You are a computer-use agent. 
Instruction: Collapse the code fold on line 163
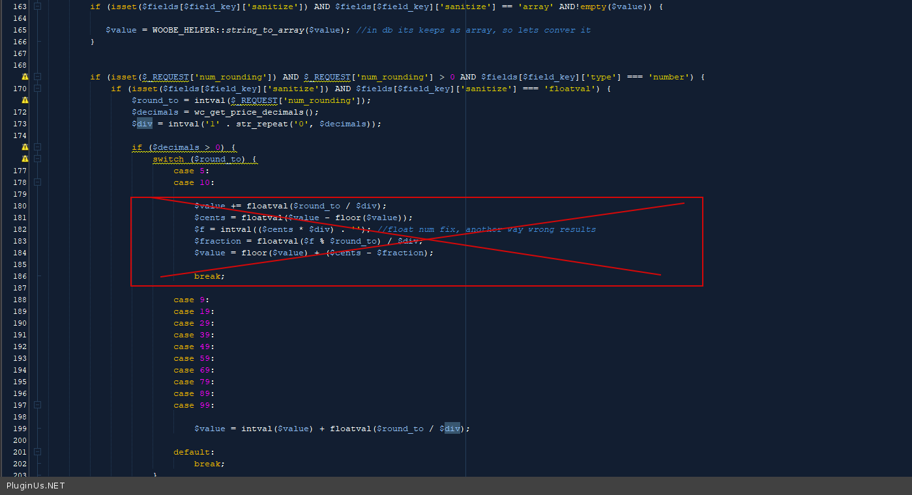(x=37, y=7)
